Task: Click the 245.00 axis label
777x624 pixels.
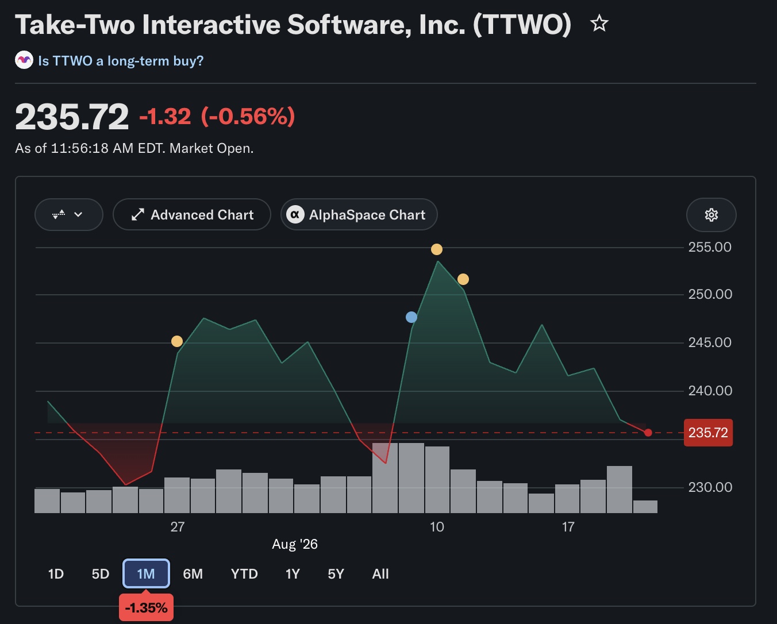Action: (710, 342)
